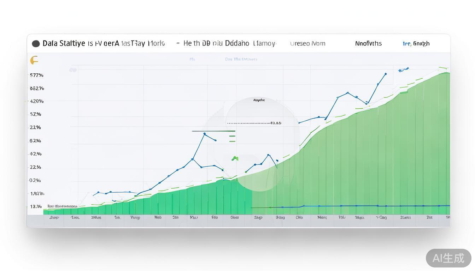This screenshot has width=475, height=271.
Task: Click the dotted 12.05 value line in tooltip
Action: point(253,123)
